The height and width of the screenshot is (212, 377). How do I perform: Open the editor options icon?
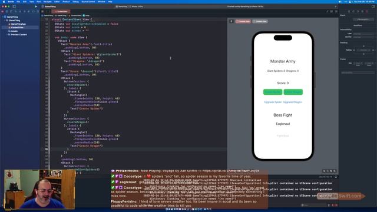331,11
